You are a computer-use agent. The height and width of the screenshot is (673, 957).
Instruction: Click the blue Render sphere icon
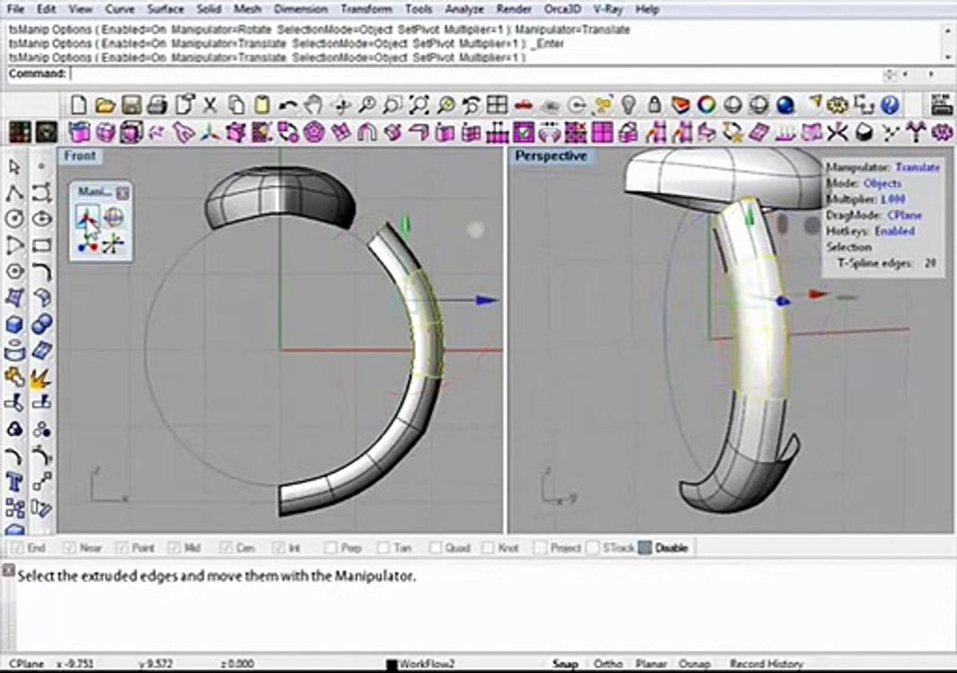point(785,105)
